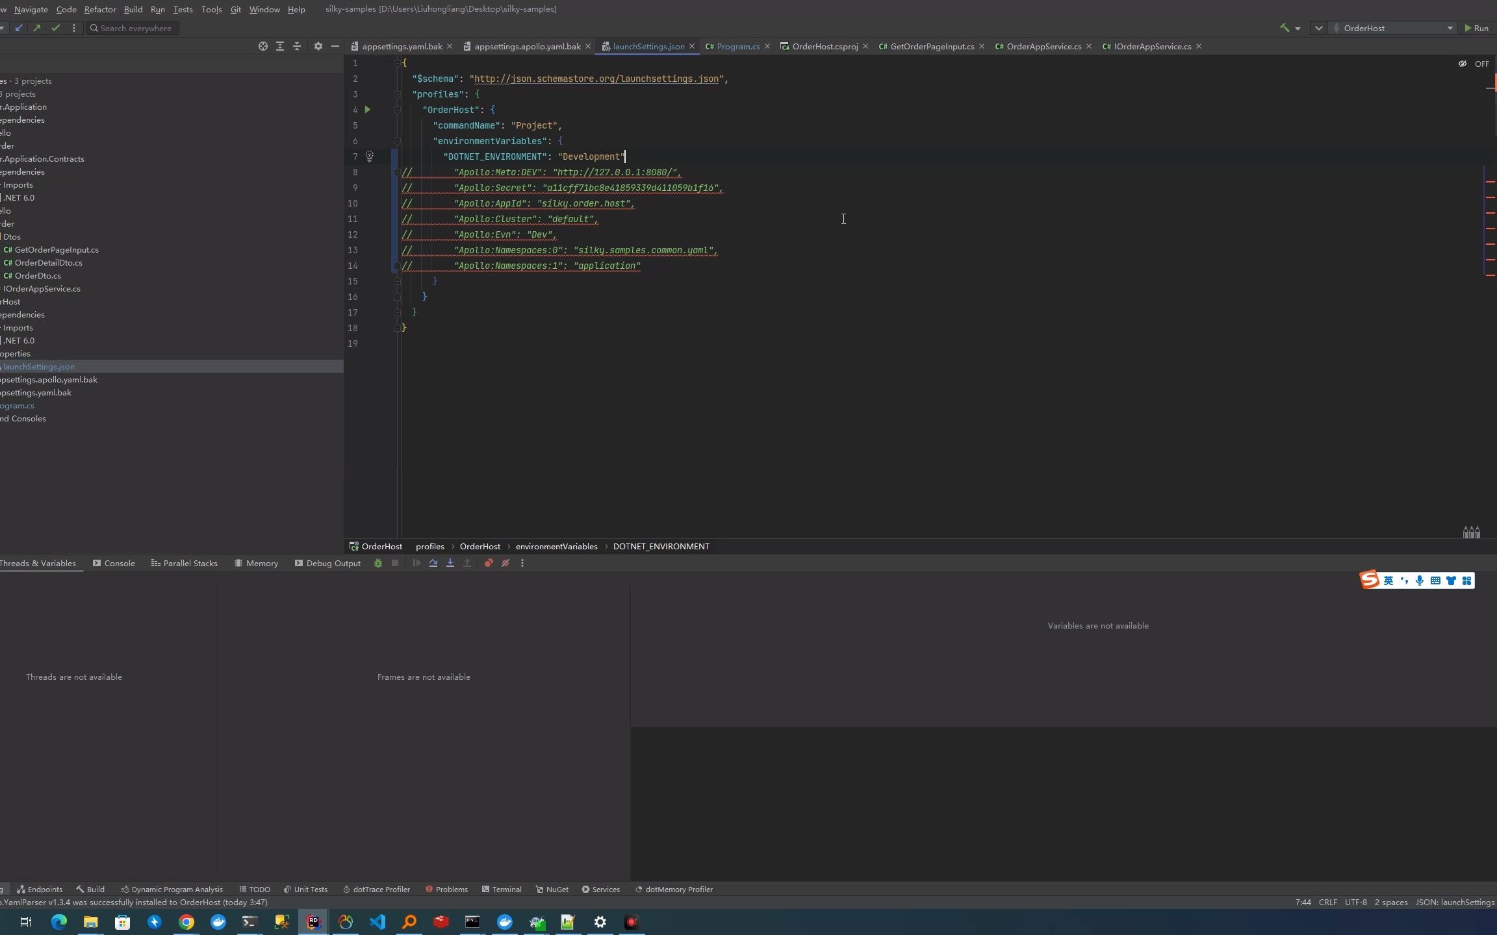Open the debugger more options three-dot icon
Viewport: 1497px width, 935px height.
pos(522,563)
